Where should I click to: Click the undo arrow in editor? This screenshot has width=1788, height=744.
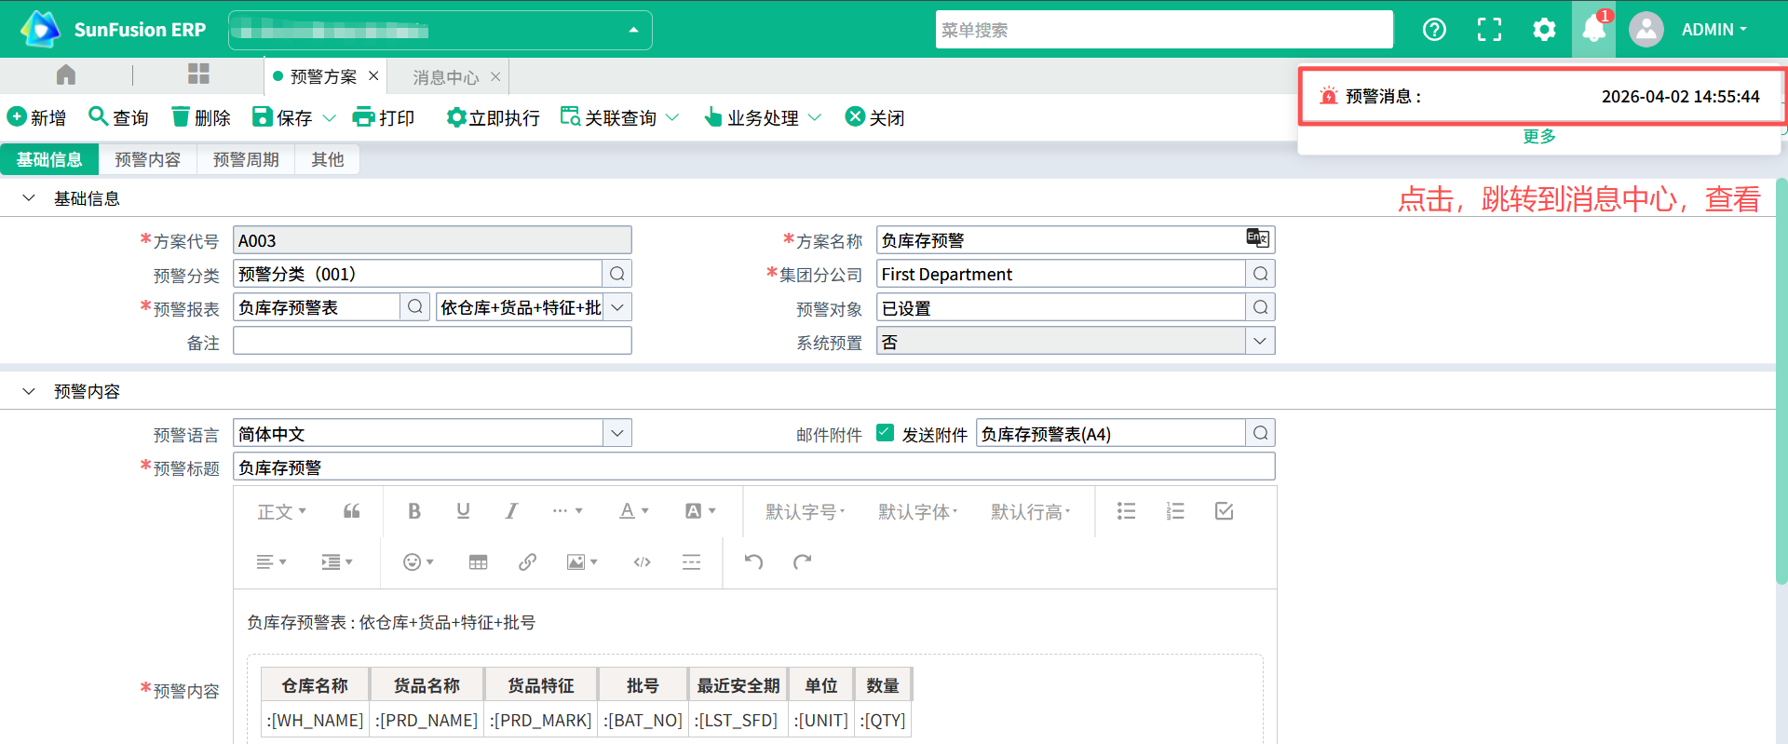[753, 562]
